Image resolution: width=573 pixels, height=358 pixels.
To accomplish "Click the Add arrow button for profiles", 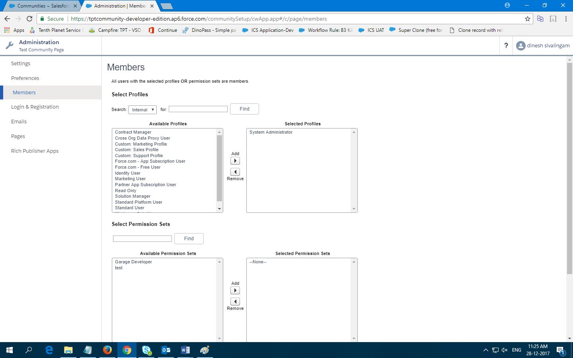I will click(x=235, y=161).
